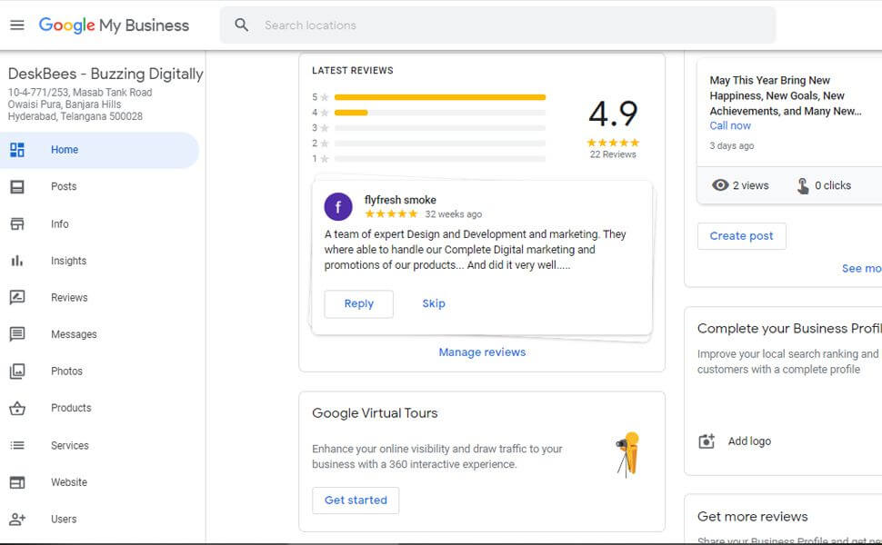Click the flyfresh smoke reviewer name
The image size is (882, 545).
coord(400,200)
